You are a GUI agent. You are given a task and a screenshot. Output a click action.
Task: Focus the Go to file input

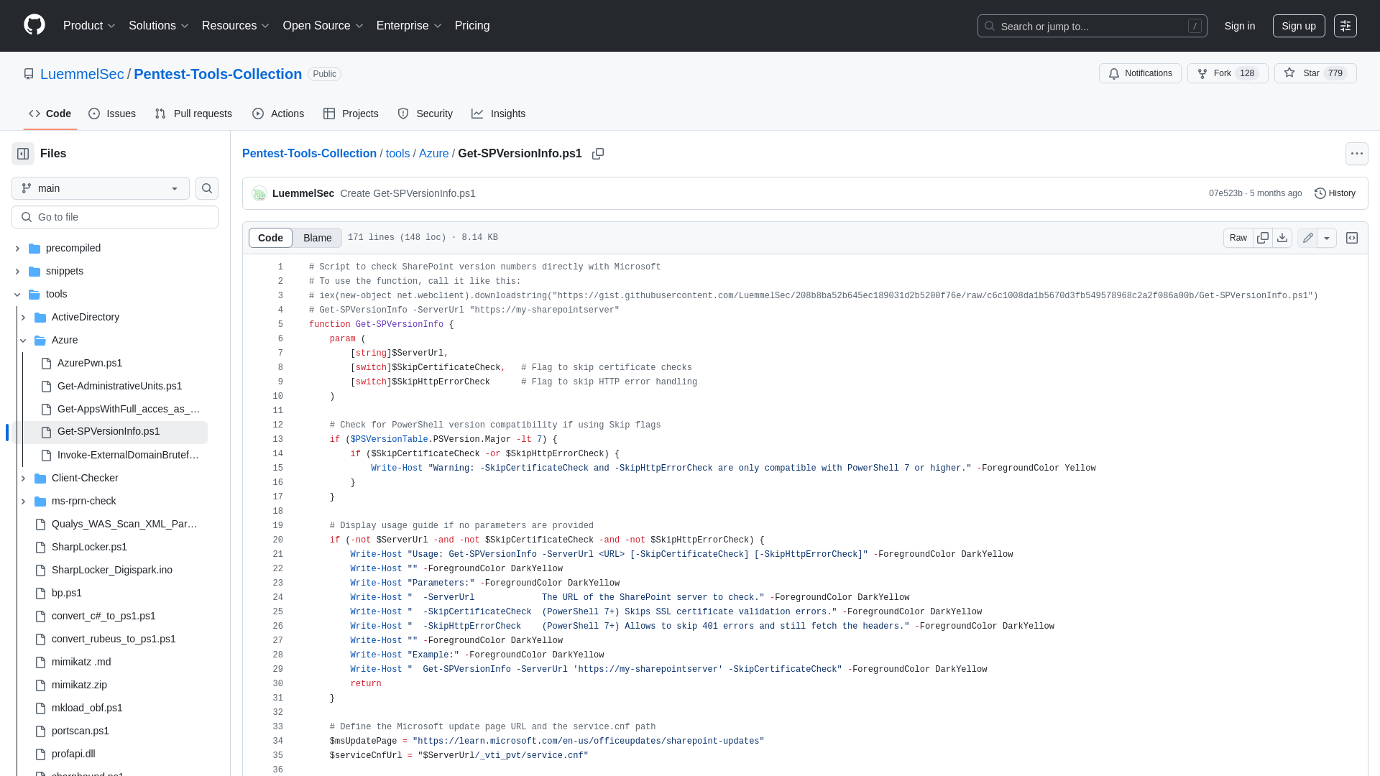point(115,217)
